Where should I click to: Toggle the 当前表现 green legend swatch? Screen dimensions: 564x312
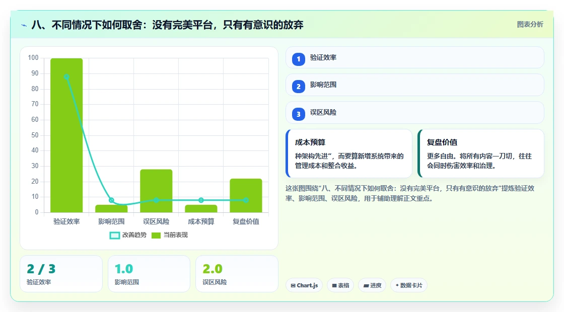coord(156,236)
